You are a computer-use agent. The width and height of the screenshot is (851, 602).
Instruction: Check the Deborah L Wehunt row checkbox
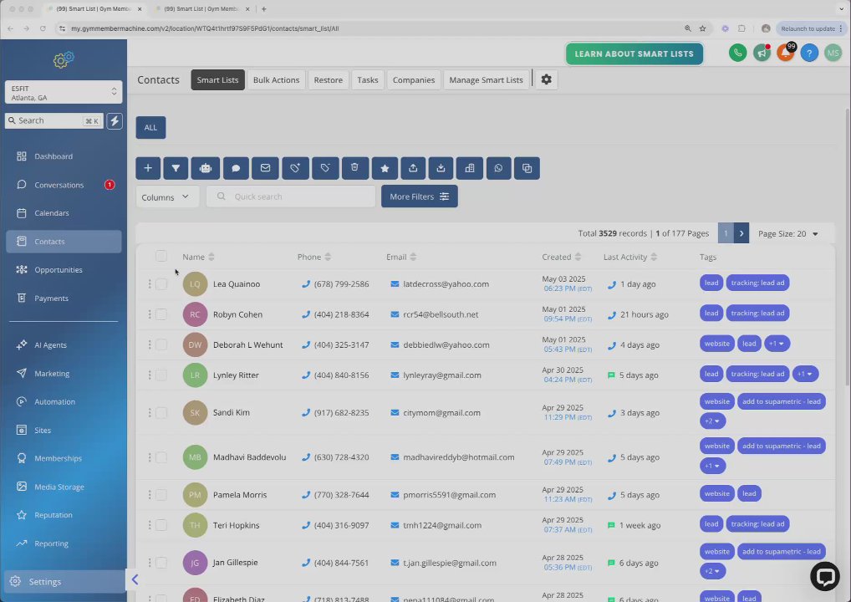(x=161, y=344)
